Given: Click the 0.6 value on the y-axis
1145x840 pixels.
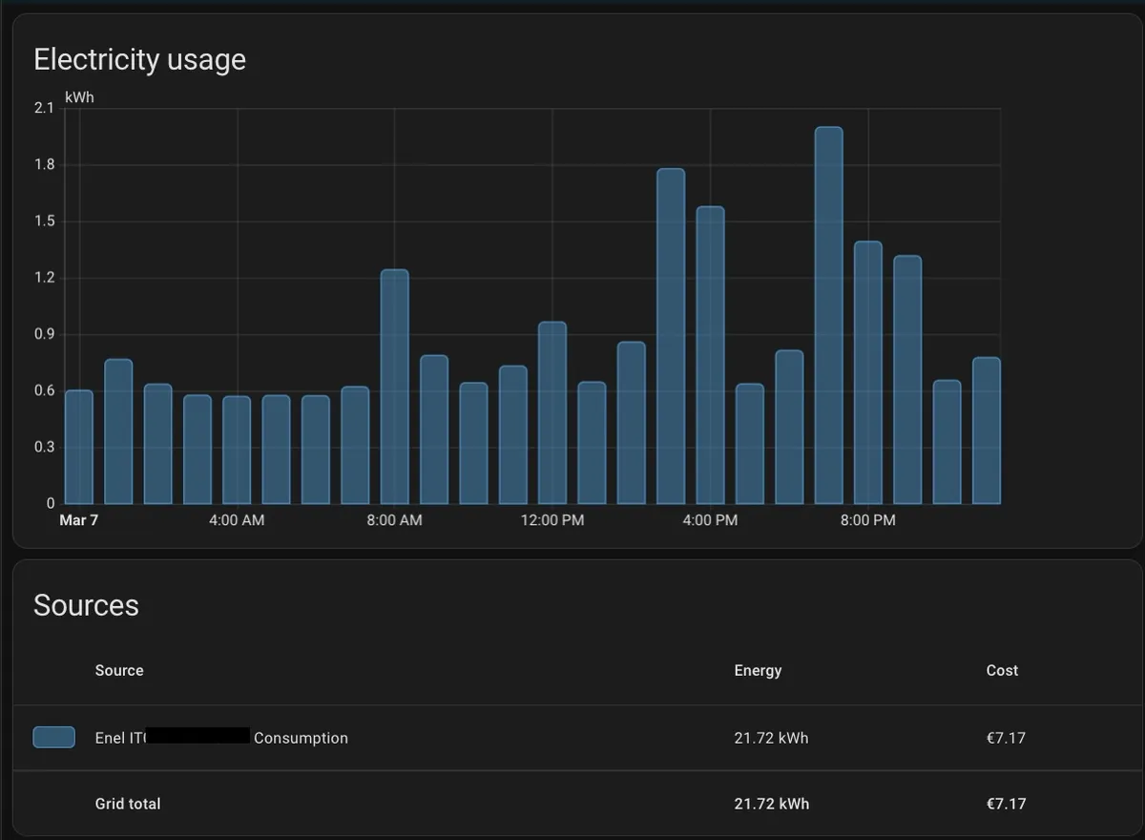Looking at the screenshot, I should (45, 390).
